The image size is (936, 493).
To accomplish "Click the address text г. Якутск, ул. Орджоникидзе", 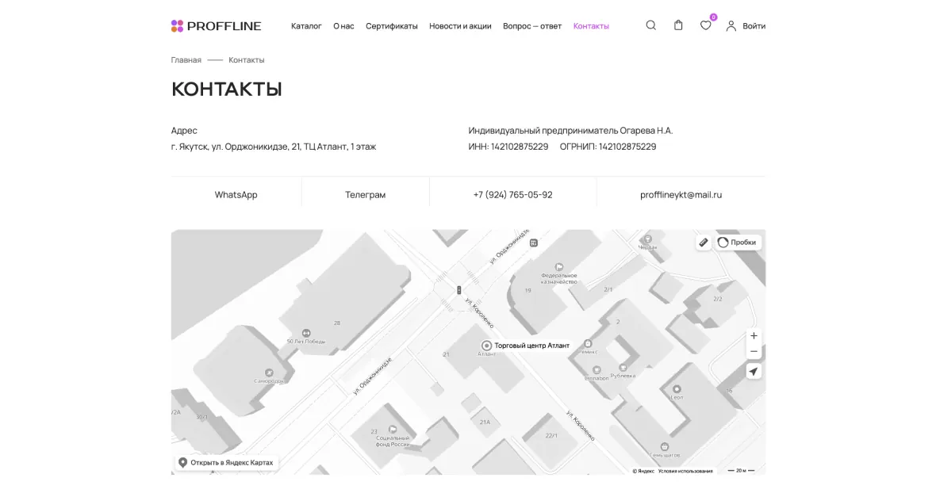I will pyautogui.click(x=274, y=146).
